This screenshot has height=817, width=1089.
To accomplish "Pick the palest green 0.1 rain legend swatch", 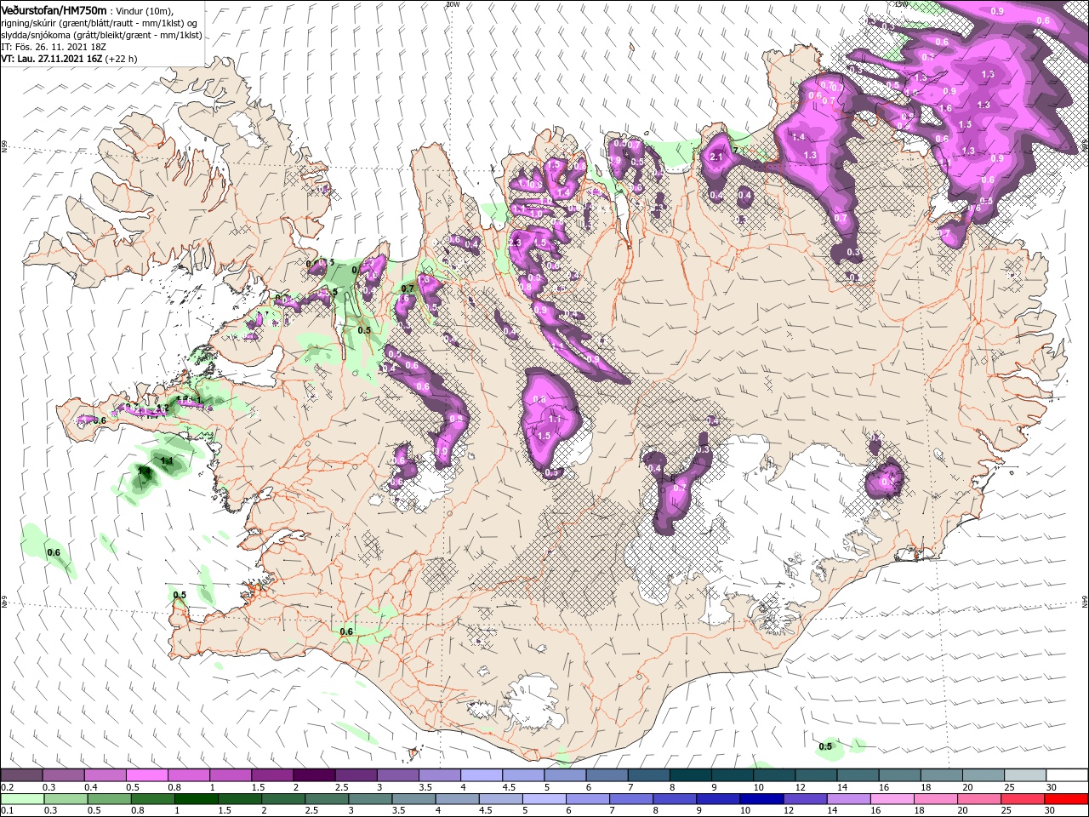I will (x=21, y=799).
